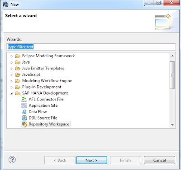
Task: Expand the JavaScript node arrow
Action: tap(11, 75)
